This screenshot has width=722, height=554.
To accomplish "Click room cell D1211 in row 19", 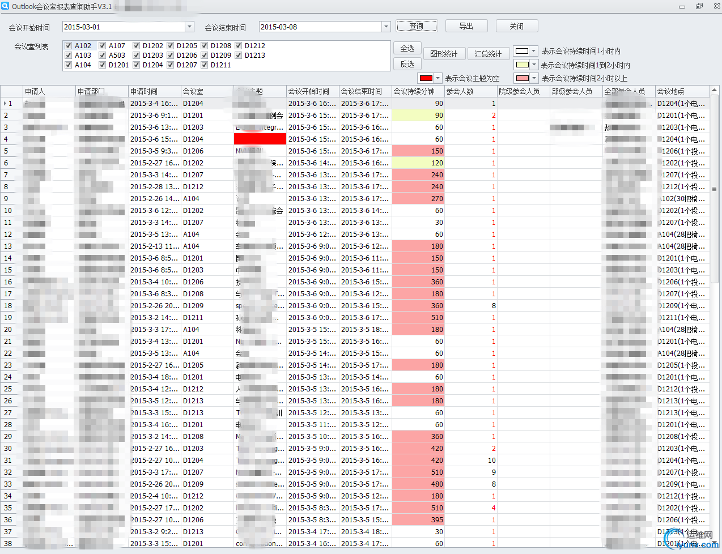I will pyautogui.click(x=207, y=318).
